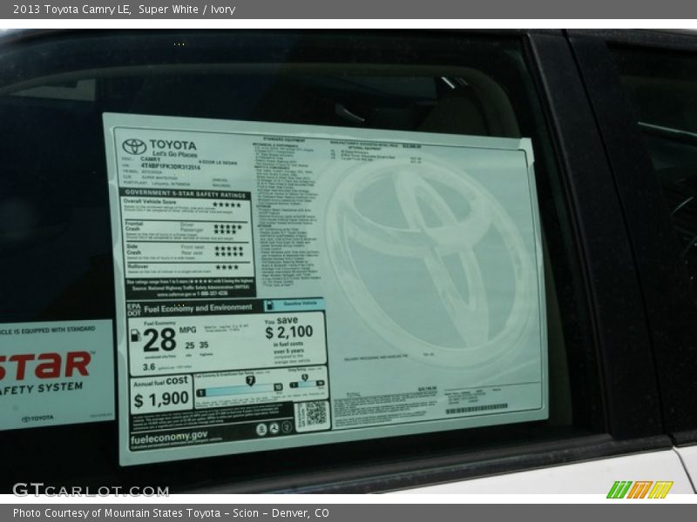Image resolution: width=697 pixels, height=522 pixels.
Task: Click the '3.6' gallons per 100 miles value
Action: click(x=149, y=367)
